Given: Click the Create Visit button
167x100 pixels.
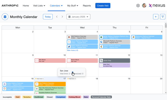Looking at the screenshot, I should pyautogui.click(x=103, y=6).
